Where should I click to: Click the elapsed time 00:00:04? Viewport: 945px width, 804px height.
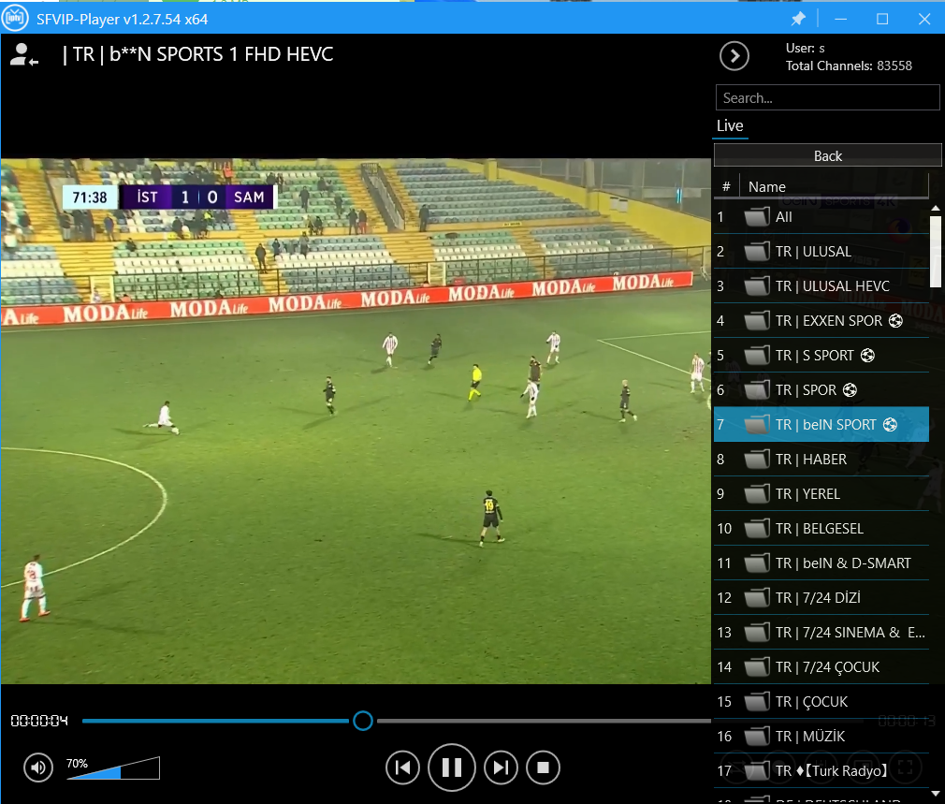tap(39, 720)
